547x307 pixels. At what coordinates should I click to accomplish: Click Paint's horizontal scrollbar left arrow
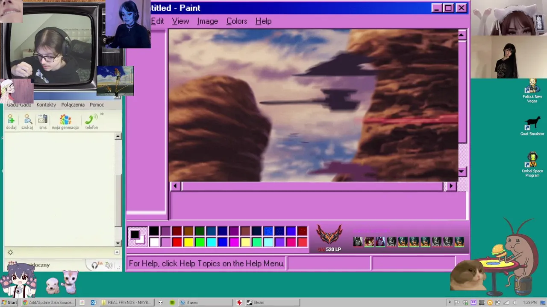[x=175, y=186]
